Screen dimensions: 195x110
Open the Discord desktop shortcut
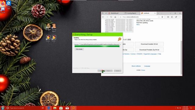(x=3, y=10)
